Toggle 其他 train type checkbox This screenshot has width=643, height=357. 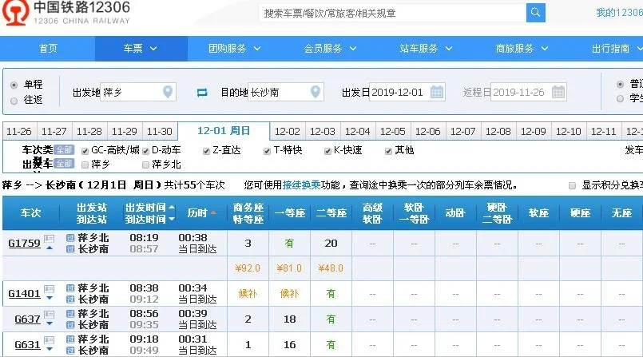click(388, 151)
